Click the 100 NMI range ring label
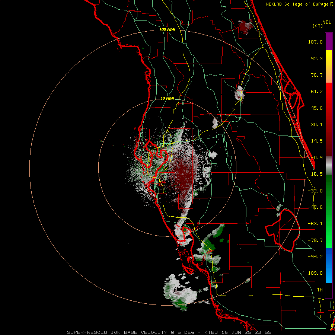 (167, 29)
